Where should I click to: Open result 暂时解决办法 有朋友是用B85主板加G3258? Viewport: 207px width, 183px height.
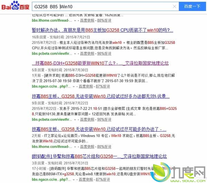(102, 30)
